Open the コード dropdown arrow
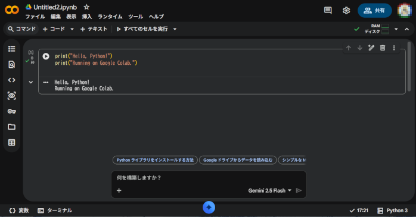The image size is (416, 217). tap(72, 29)
